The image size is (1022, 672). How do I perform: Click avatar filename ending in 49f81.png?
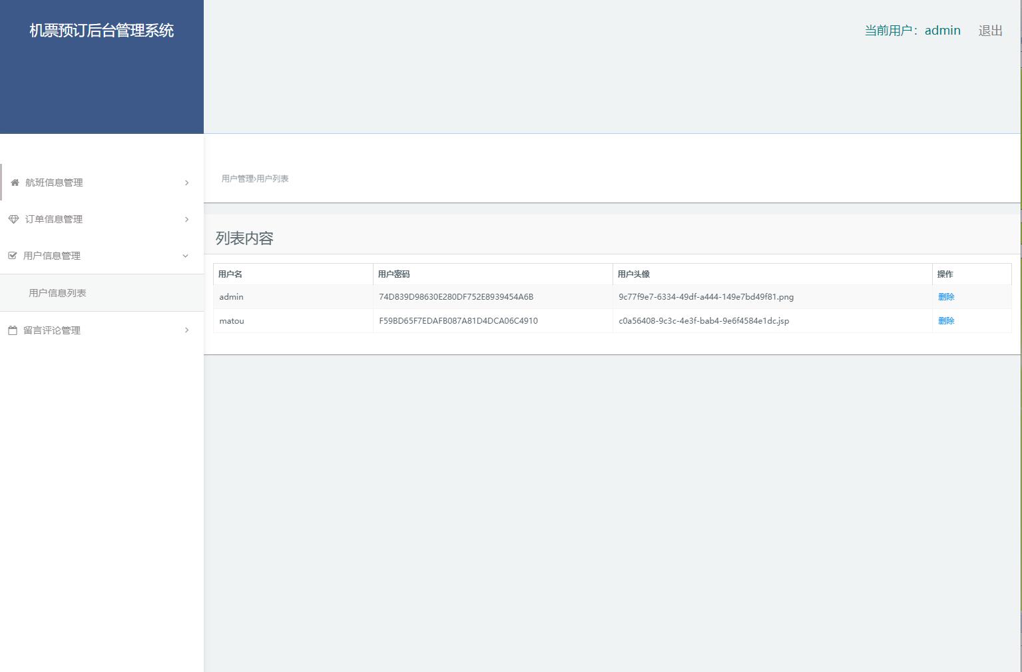(x=706, y=297)
